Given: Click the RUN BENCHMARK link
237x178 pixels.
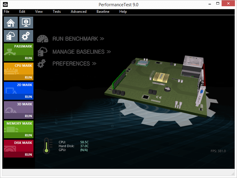Looking at the screenshot, I should (78, 39).
